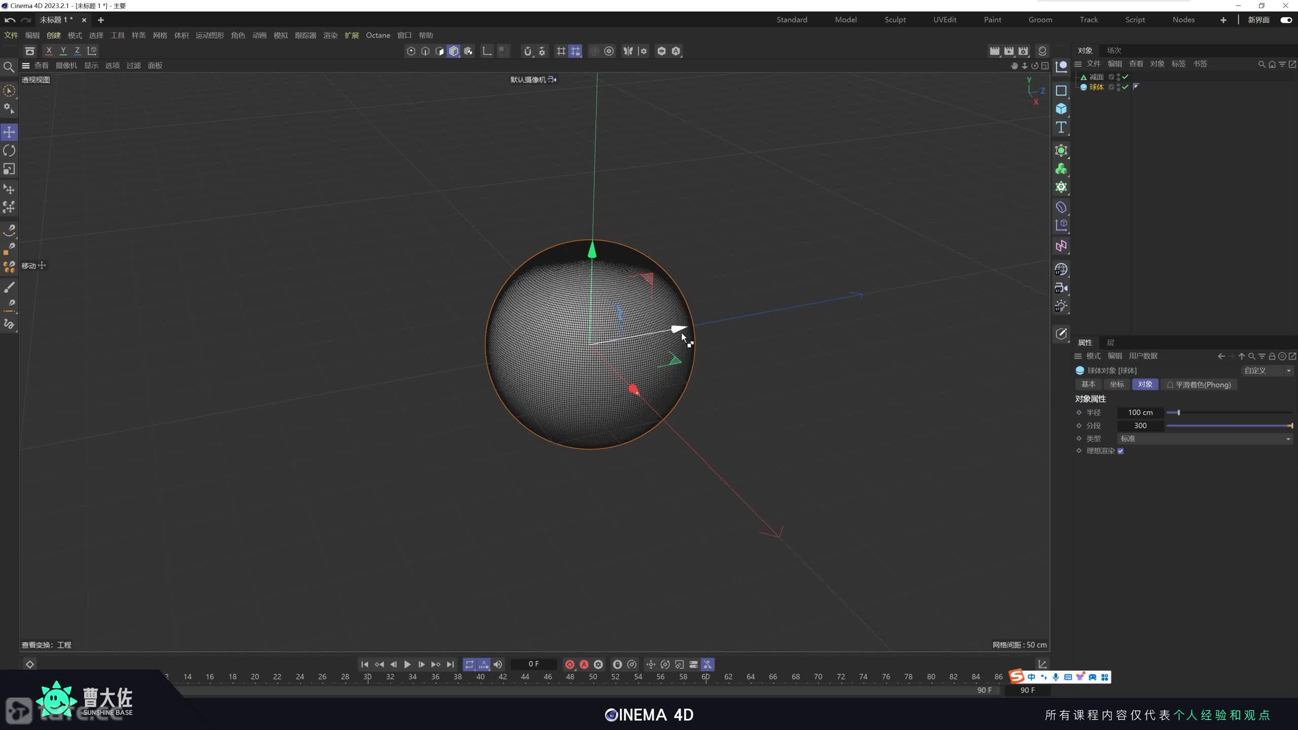The image size is (1298, 730).
Task: Click the 分段 value field showing 300
Action: (1140, 426)
